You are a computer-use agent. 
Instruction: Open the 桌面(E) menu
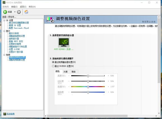(23, 7)
